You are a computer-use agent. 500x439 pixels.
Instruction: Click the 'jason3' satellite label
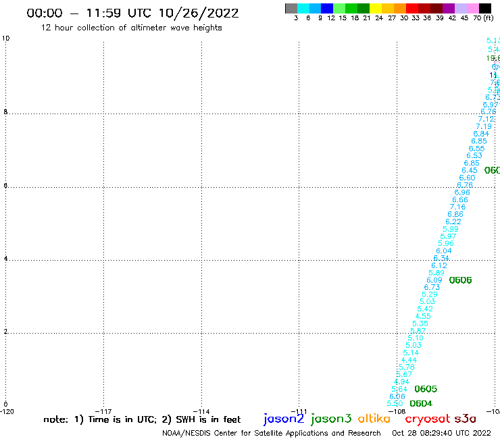click(331, 419)
